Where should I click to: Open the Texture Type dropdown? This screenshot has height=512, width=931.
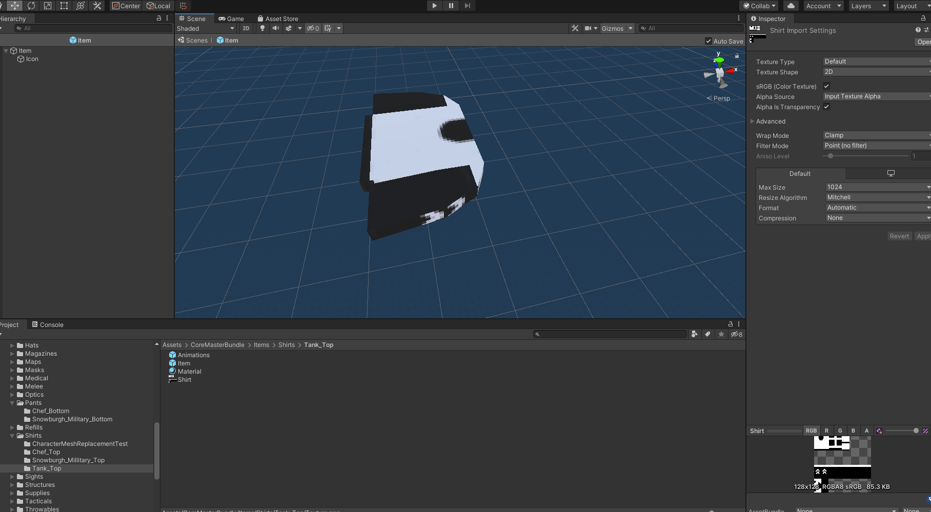(877, 62)
